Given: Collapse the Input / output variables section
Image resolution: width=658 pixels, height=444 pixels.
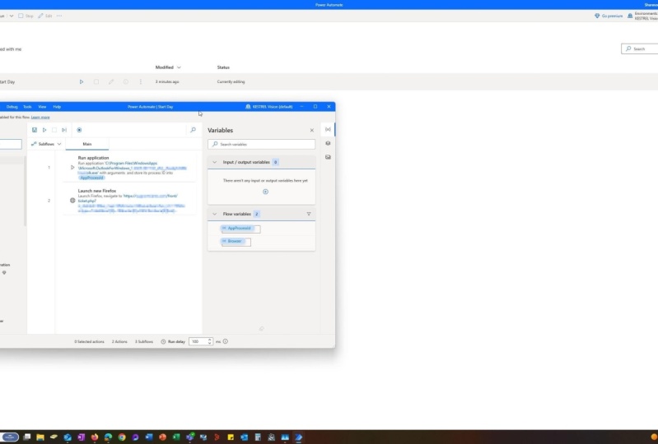Looking at the screenshot, I should pyautogui.click(x=214, y=162).
